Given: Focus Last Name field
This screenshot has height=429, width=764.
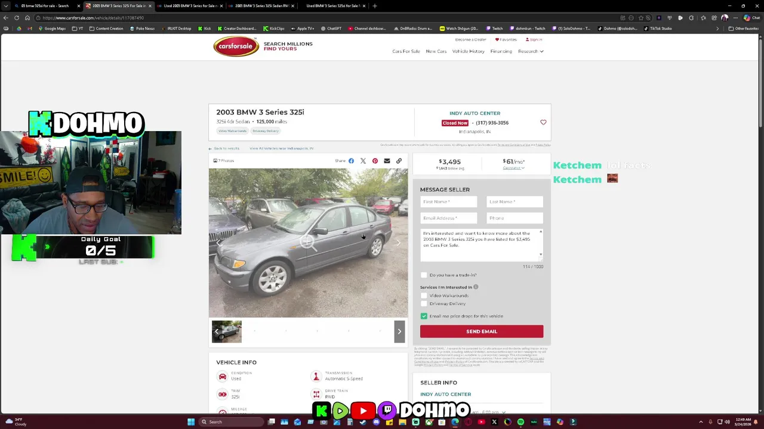Looking at the screenshot, I should pos(515,202).
